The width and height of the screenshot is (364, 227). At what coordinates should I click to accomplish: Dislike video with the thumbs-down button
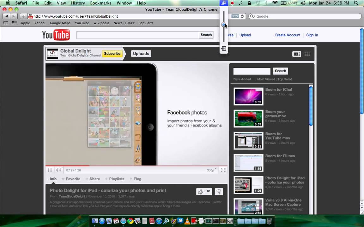tap(219, 191)
